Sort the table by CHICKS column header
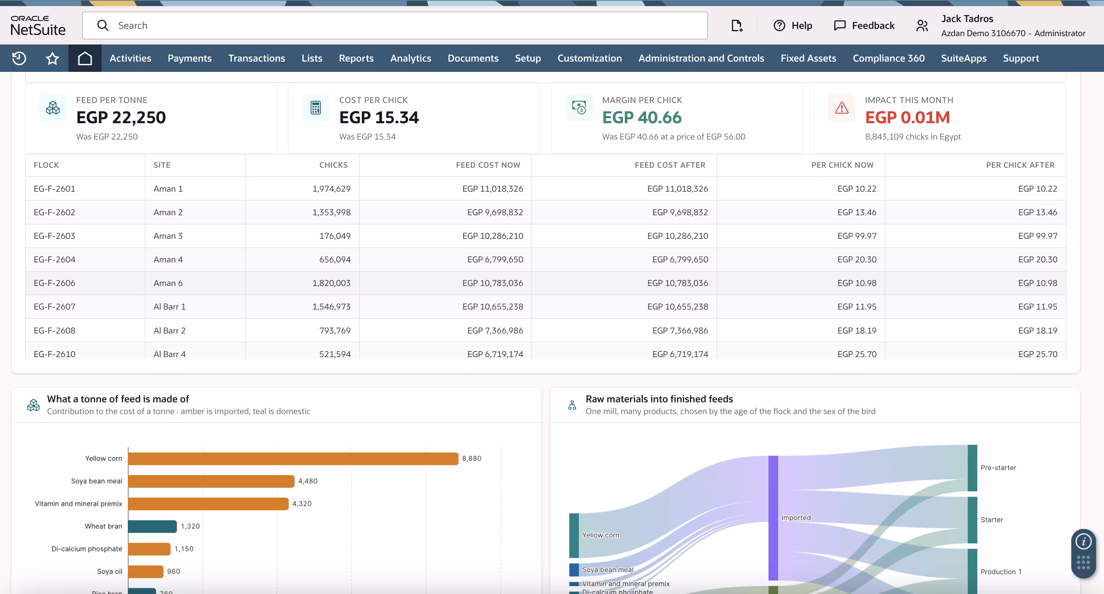The image size is (1104, 594). [x=333, y=165]
